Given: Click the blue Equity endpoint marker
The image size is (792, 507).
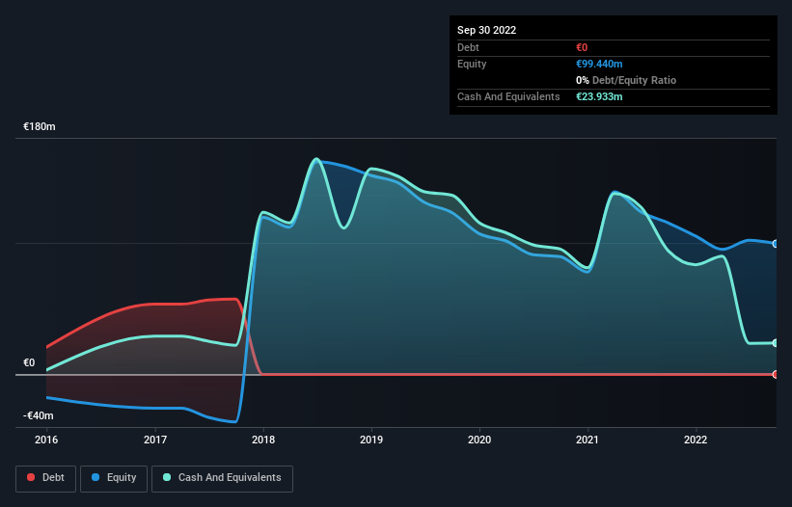Looking at the screenshot, I should coord(776,244).
